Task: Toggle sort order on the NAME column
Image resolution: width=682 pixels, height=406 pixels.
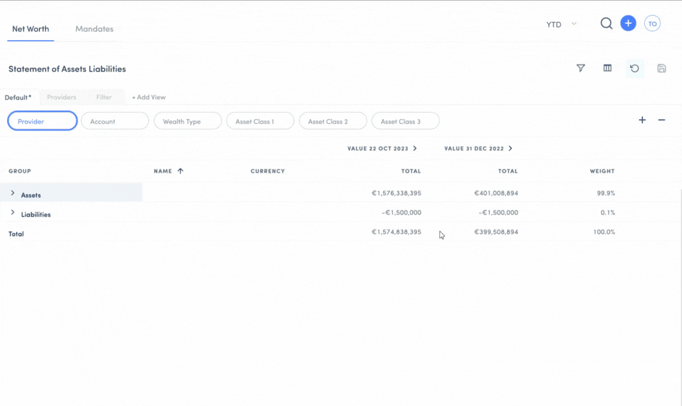Action: (168, 171)
